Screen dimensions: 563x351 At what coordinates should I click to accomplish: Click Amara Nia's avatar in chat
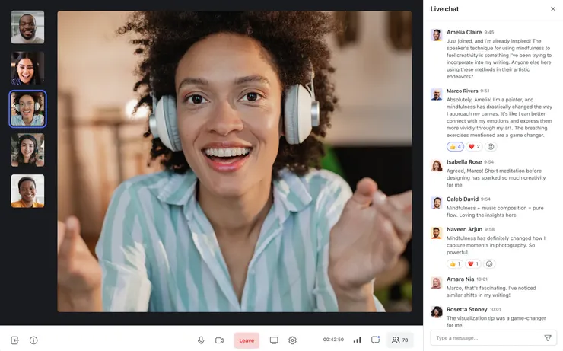(x=436, y=282)
